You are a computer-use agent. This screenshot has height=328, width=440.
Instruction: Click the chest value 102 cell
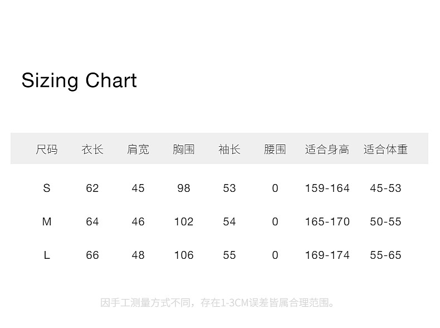click(x=184, y=222)
